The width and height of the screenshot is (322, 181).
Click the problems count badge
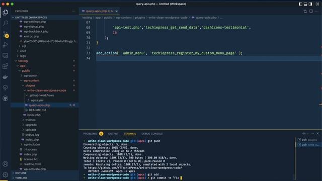click(x=101, y=134)
